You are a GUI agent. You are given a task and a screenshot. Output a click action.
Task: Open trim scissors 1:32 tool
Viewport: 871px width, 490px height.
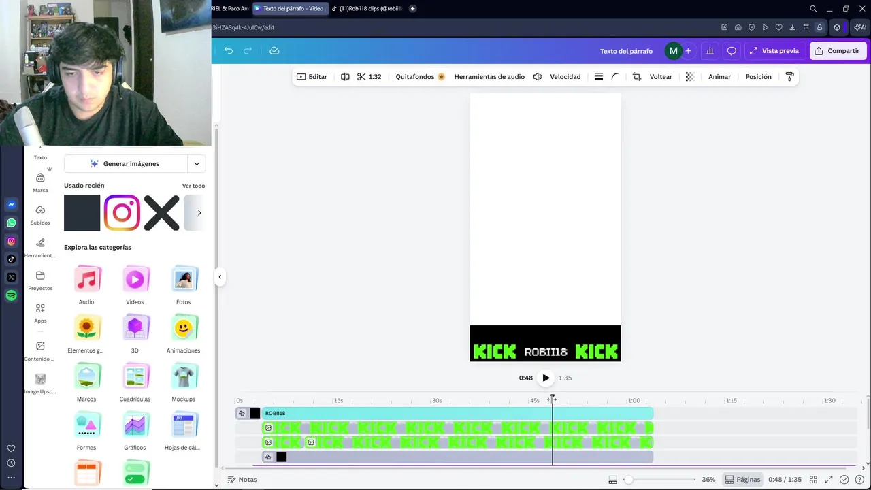tap(369, 77)
